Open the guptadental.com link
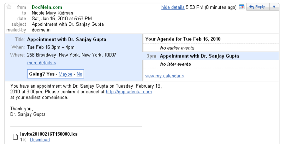The image size is (285, 158). (129, 92)
